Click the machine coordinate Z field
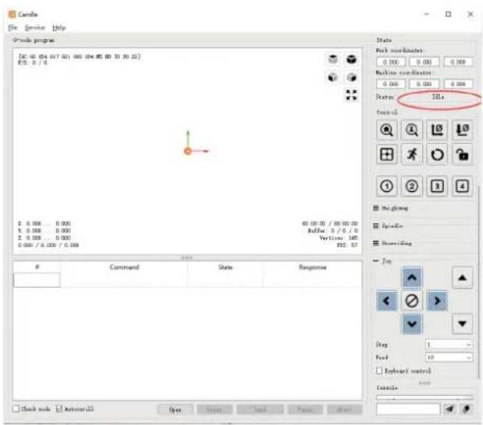Viewport: 483px width, 425px height. point(458,83)
